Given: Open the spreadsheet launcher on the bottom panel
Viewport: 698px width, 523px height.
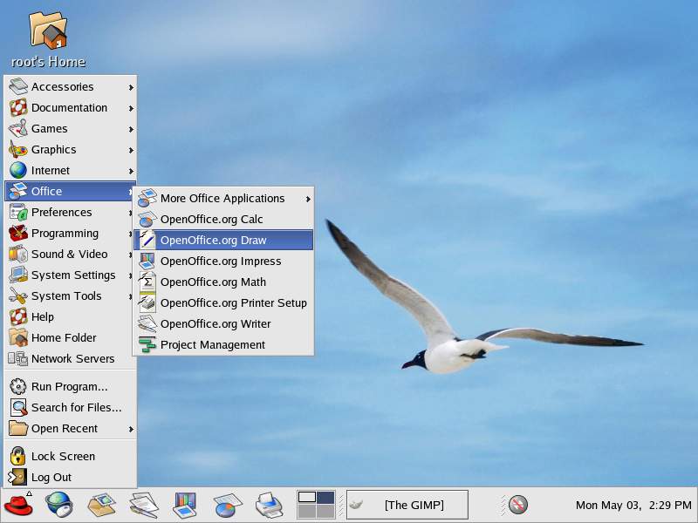Looking at the screenshot, I should (x=228, y=506).
